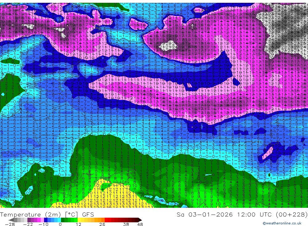
Task: Click the "-28" legend tick label
Action: tap(10, 224)
